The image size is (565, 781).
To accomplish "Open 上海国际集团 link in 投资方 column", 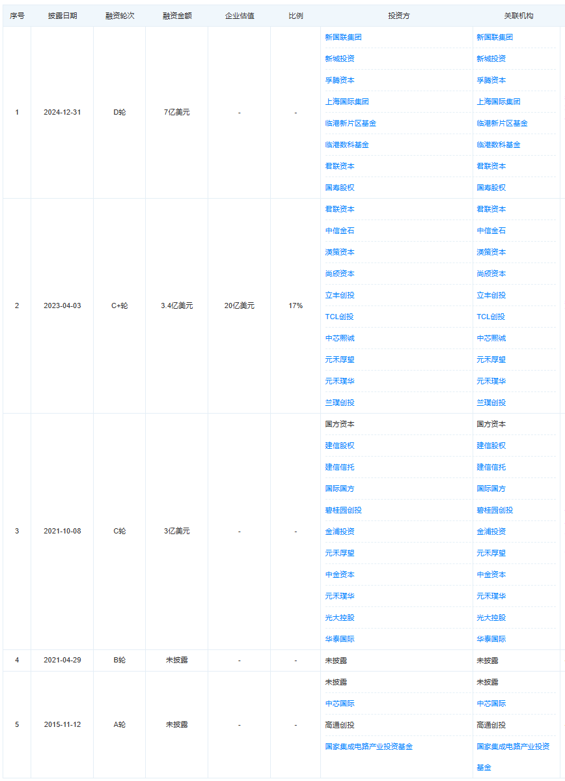I will point(347,102).
